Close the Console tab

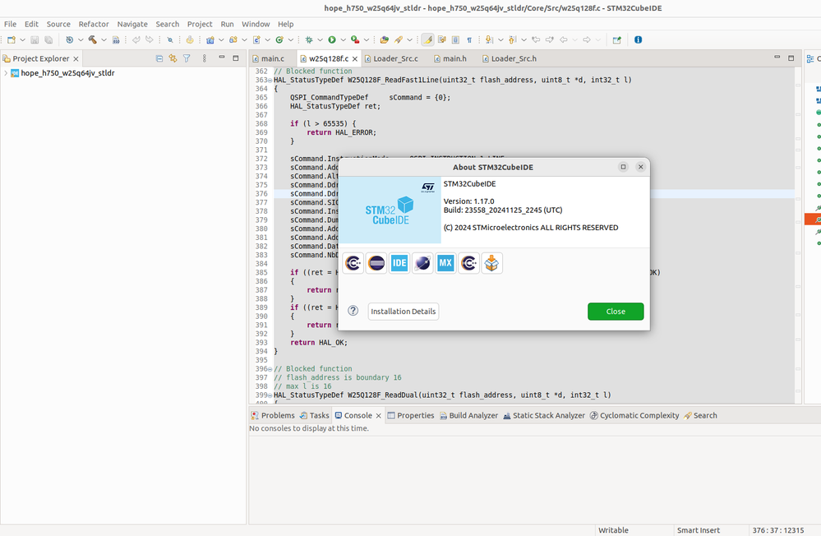379,415
